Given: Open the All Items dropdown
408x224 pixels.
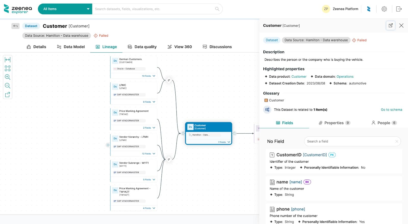Looking at the screenshot, I should [65, 9].
